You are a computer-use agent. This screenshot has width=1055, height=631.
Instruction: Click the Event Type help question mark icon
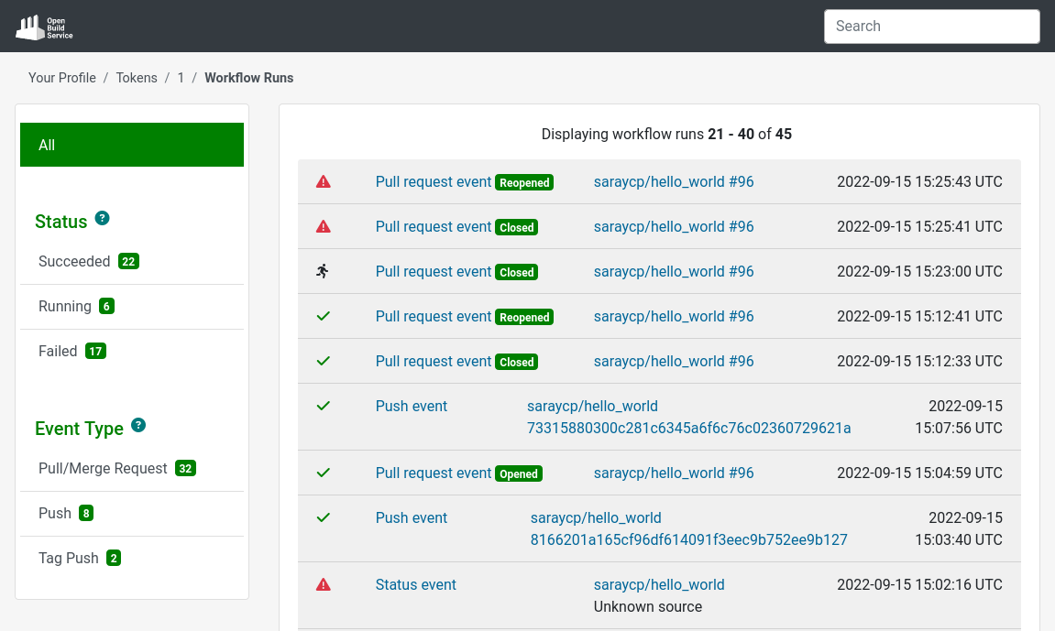pyautogui.click(x=138, y=425)
